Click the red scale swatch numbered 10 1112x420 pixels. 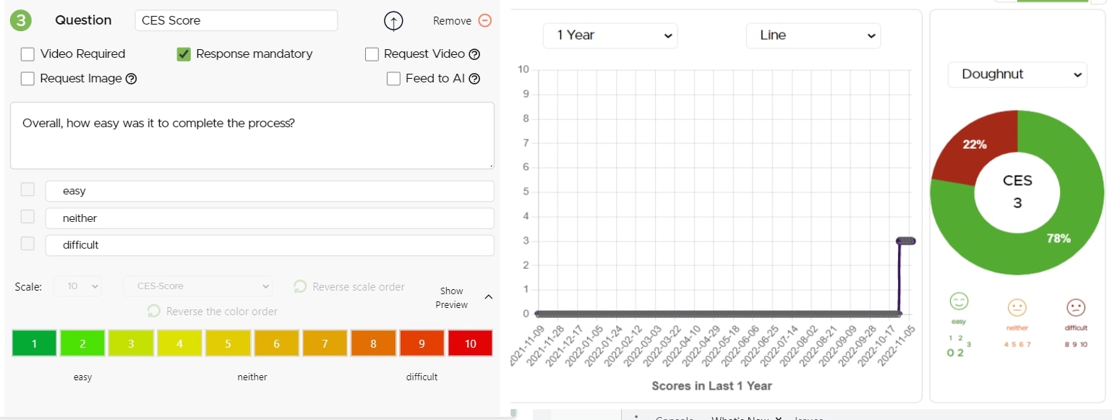pyautogui.click(x=470, y=343)
